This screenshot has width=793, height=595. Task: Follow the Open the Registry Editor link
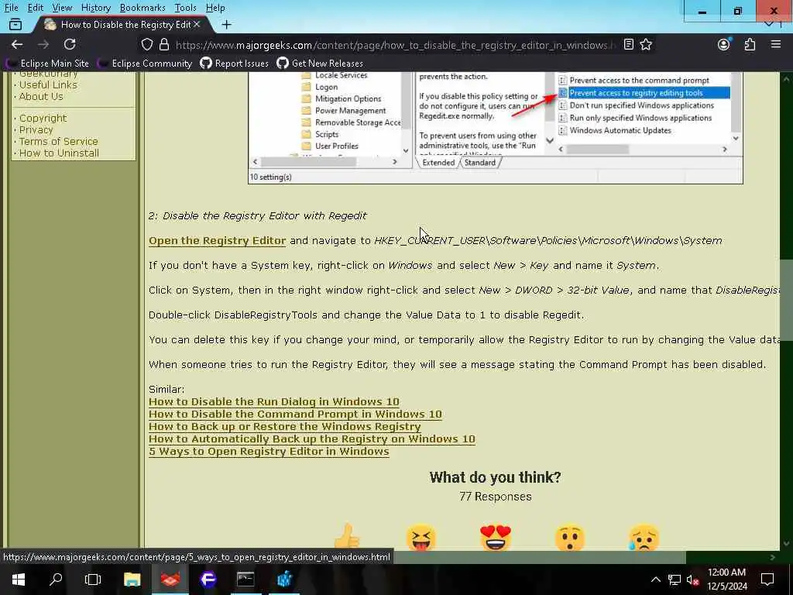[218, 241]
